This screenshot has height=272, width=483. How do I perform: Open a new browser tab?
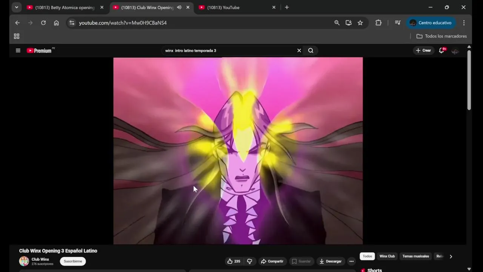[x=287, y=7]
